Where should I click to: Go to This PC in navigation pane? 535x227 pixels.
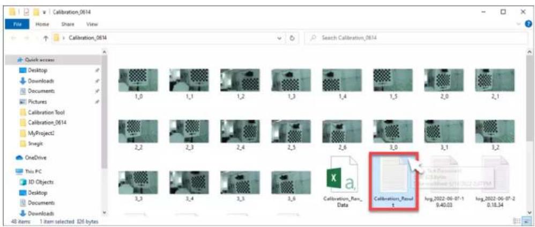29,171
